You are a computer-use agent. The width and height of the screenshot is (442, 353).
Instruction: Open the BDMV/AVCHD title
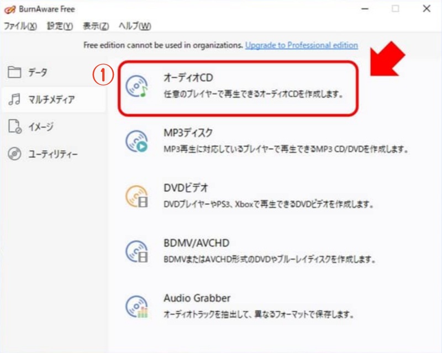pos(197,243)
